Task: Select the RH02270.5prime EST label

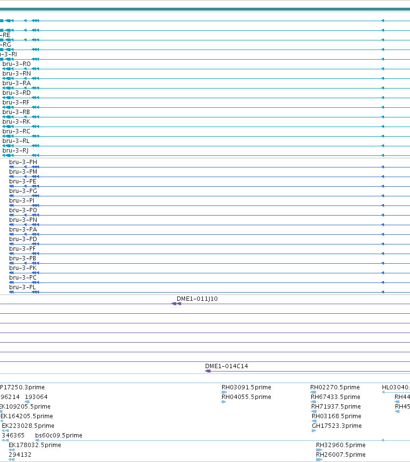Action: (x=335, y=387)
